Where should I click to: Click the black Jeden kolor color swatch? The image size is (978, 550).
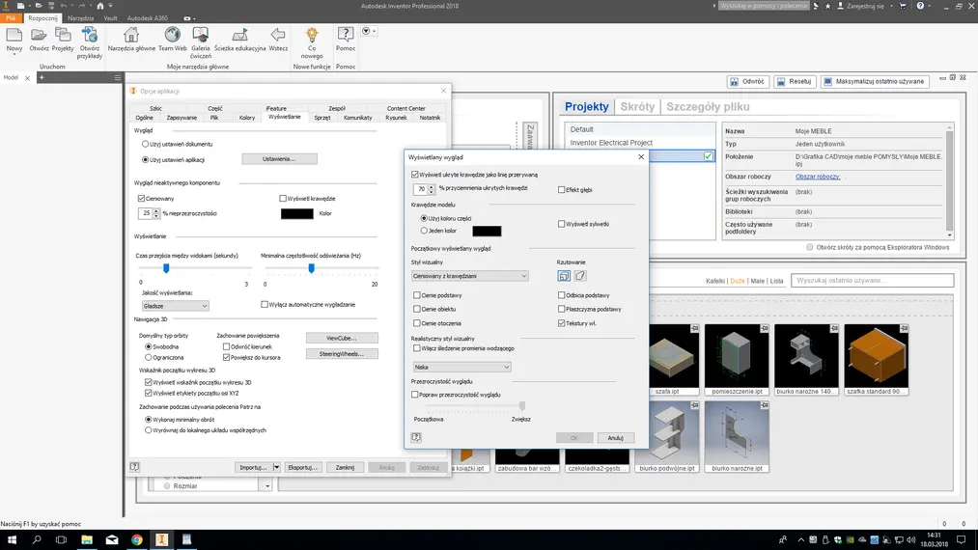point(487,231)
